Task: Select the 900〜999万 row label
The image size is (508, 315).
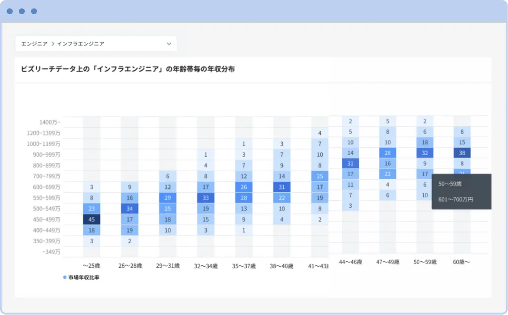Action: click(x=46, y=154)
